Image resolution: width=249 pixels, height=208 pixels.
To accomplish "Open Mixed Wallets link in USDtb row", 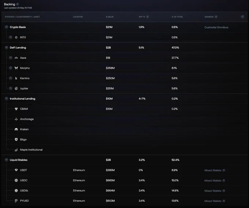I will pyautogui.click(x=213, y=191).
